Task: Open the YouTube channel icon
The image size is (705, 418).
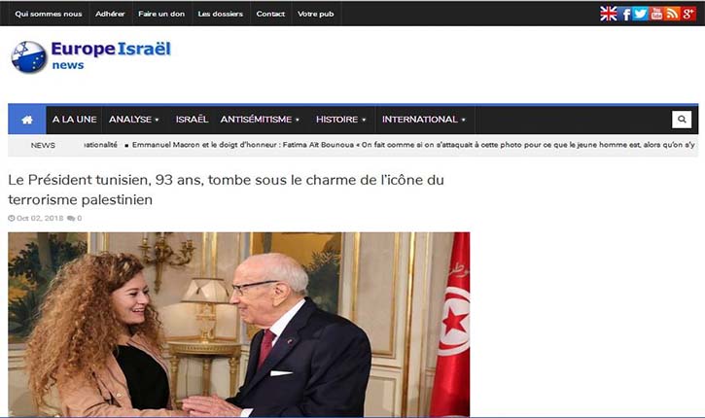Action: [x=656, y=14]
